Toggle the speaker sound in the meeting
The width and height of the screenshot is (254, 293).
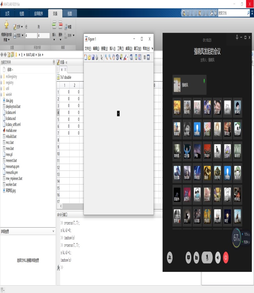pos(217,257)
